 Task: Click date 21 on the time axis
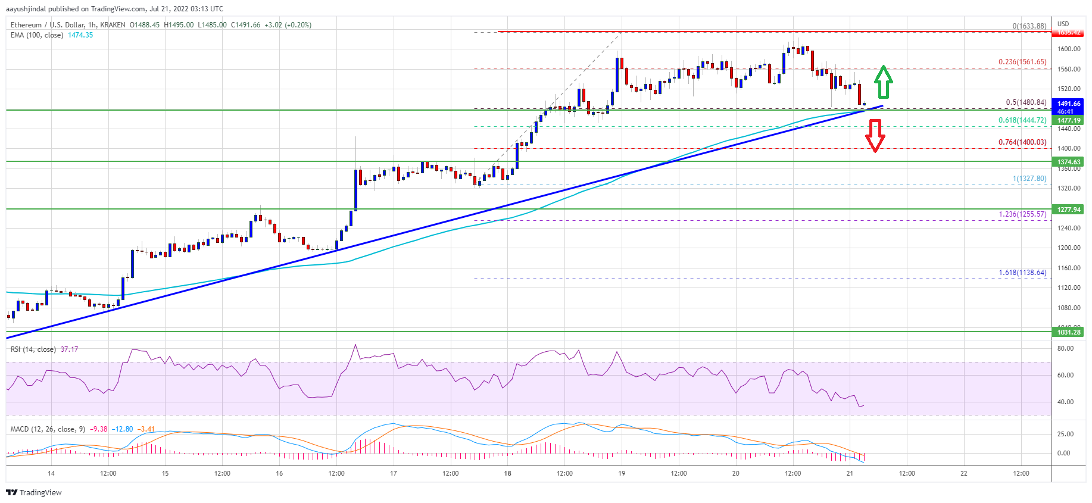850,474
